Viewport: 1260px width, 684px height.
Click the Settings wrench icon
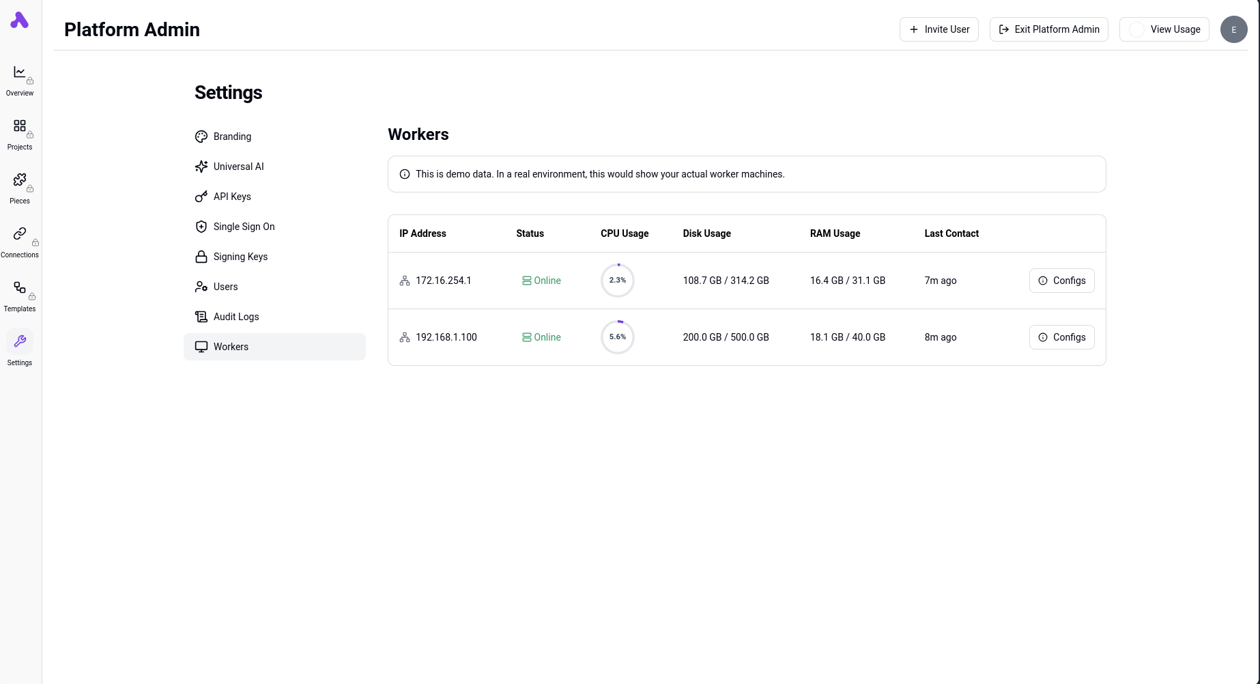tap(20, 341)
